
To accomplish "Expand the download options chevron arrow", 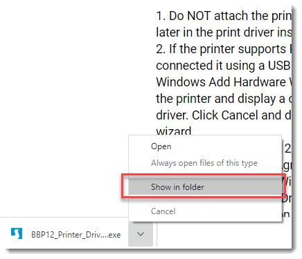I will pyautogui.click(x=141, y=234).
